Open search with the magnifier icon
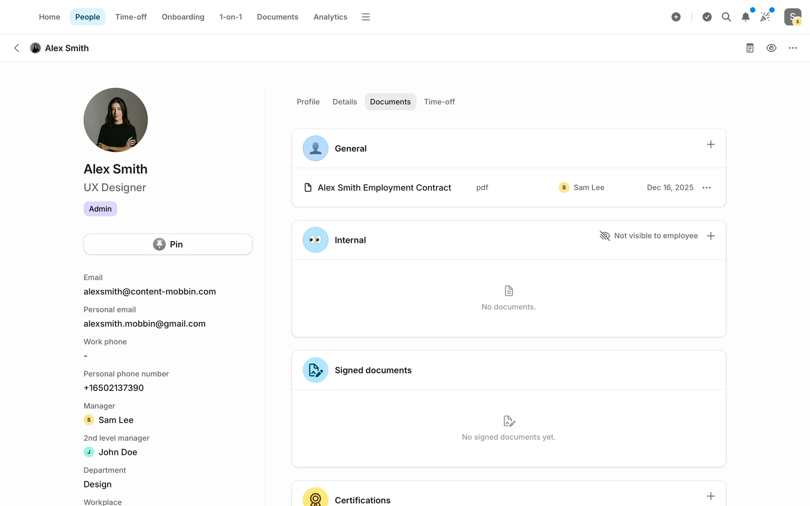 pos(726,17)
